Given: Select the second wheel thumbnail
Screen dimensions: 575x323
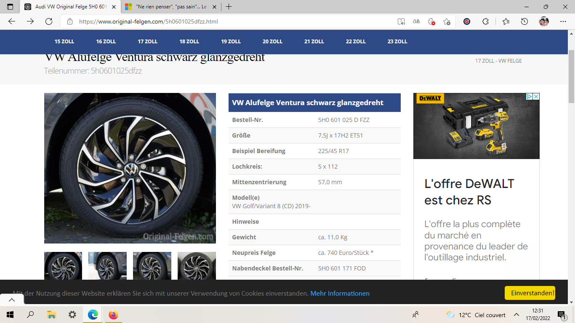Looking at the screenshot, I should pyautogui.click(x=107, y=266).
